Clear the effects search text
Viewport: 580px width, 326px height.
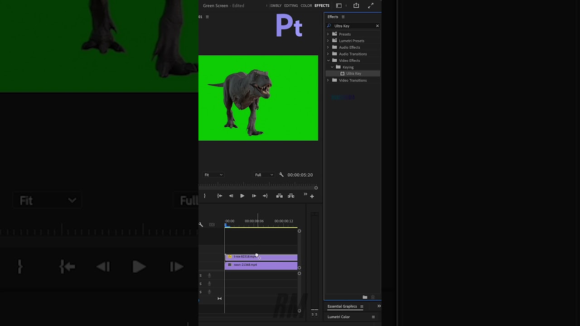(377, 26)
